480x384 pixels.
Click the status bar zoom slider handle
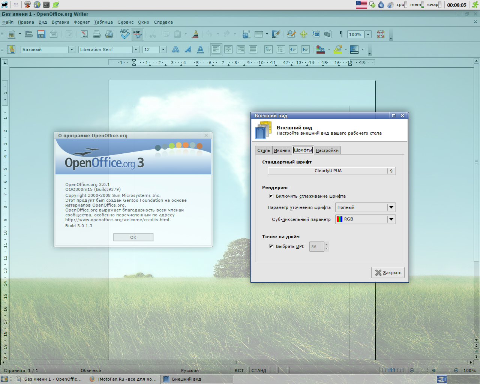tap(434, 370)
